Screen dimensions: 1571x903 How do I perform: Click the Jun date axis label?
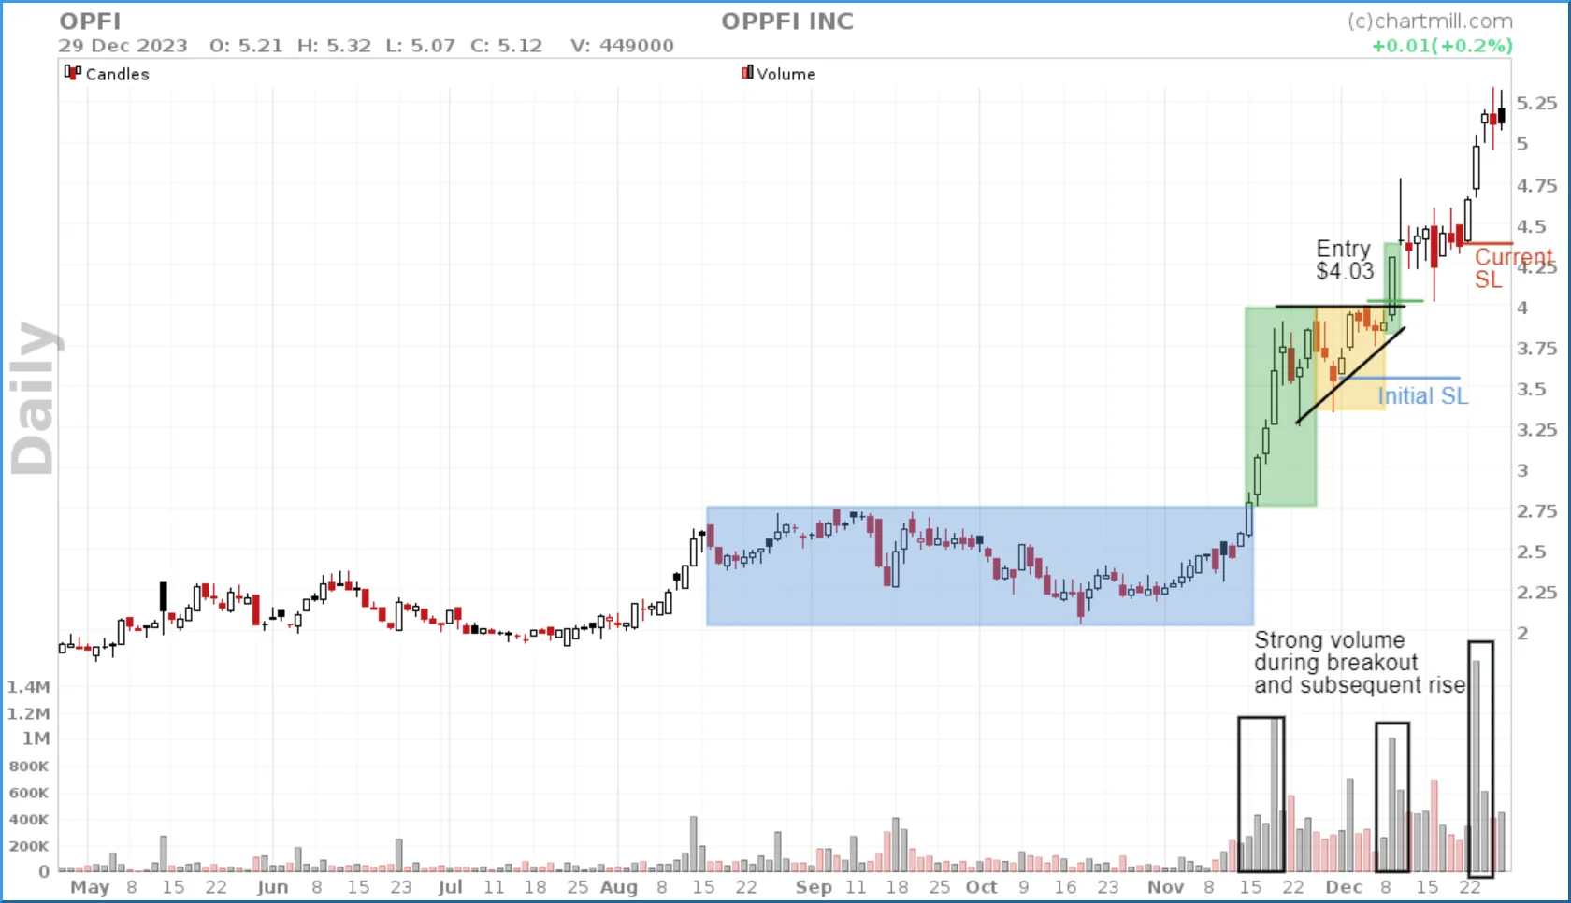(x=272, y=887)
